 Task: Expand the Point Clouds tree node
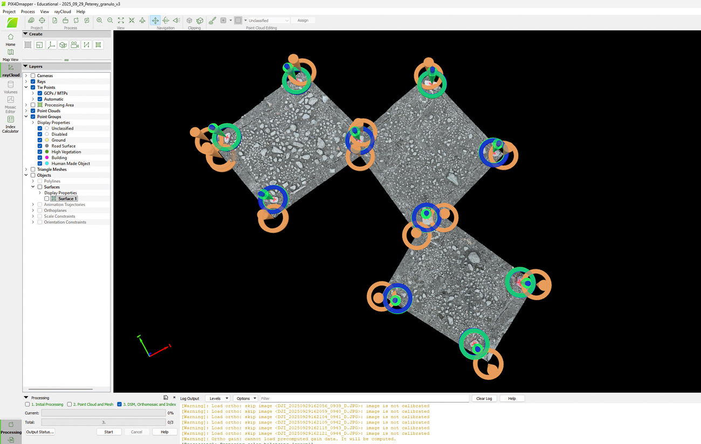26,111
